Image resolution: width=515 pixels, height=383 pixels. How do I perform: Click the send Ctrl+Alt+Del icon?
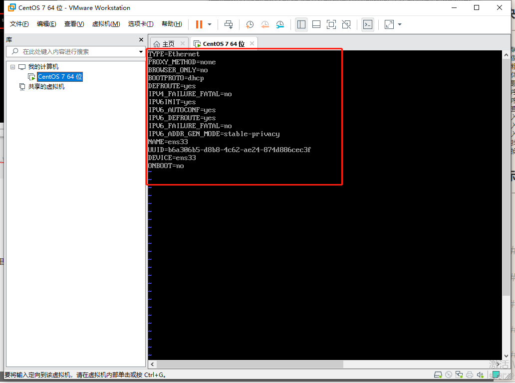229,24
